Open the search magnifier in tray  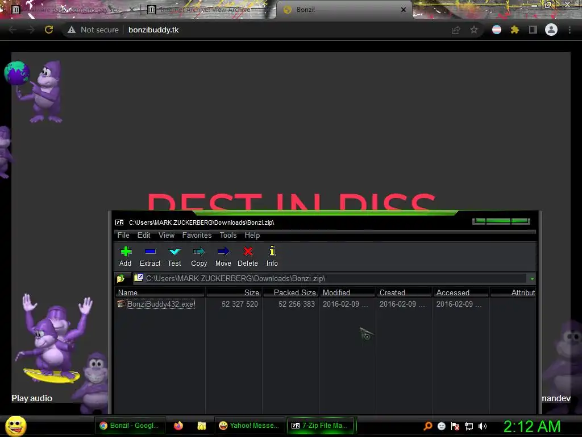click(427, 426)
